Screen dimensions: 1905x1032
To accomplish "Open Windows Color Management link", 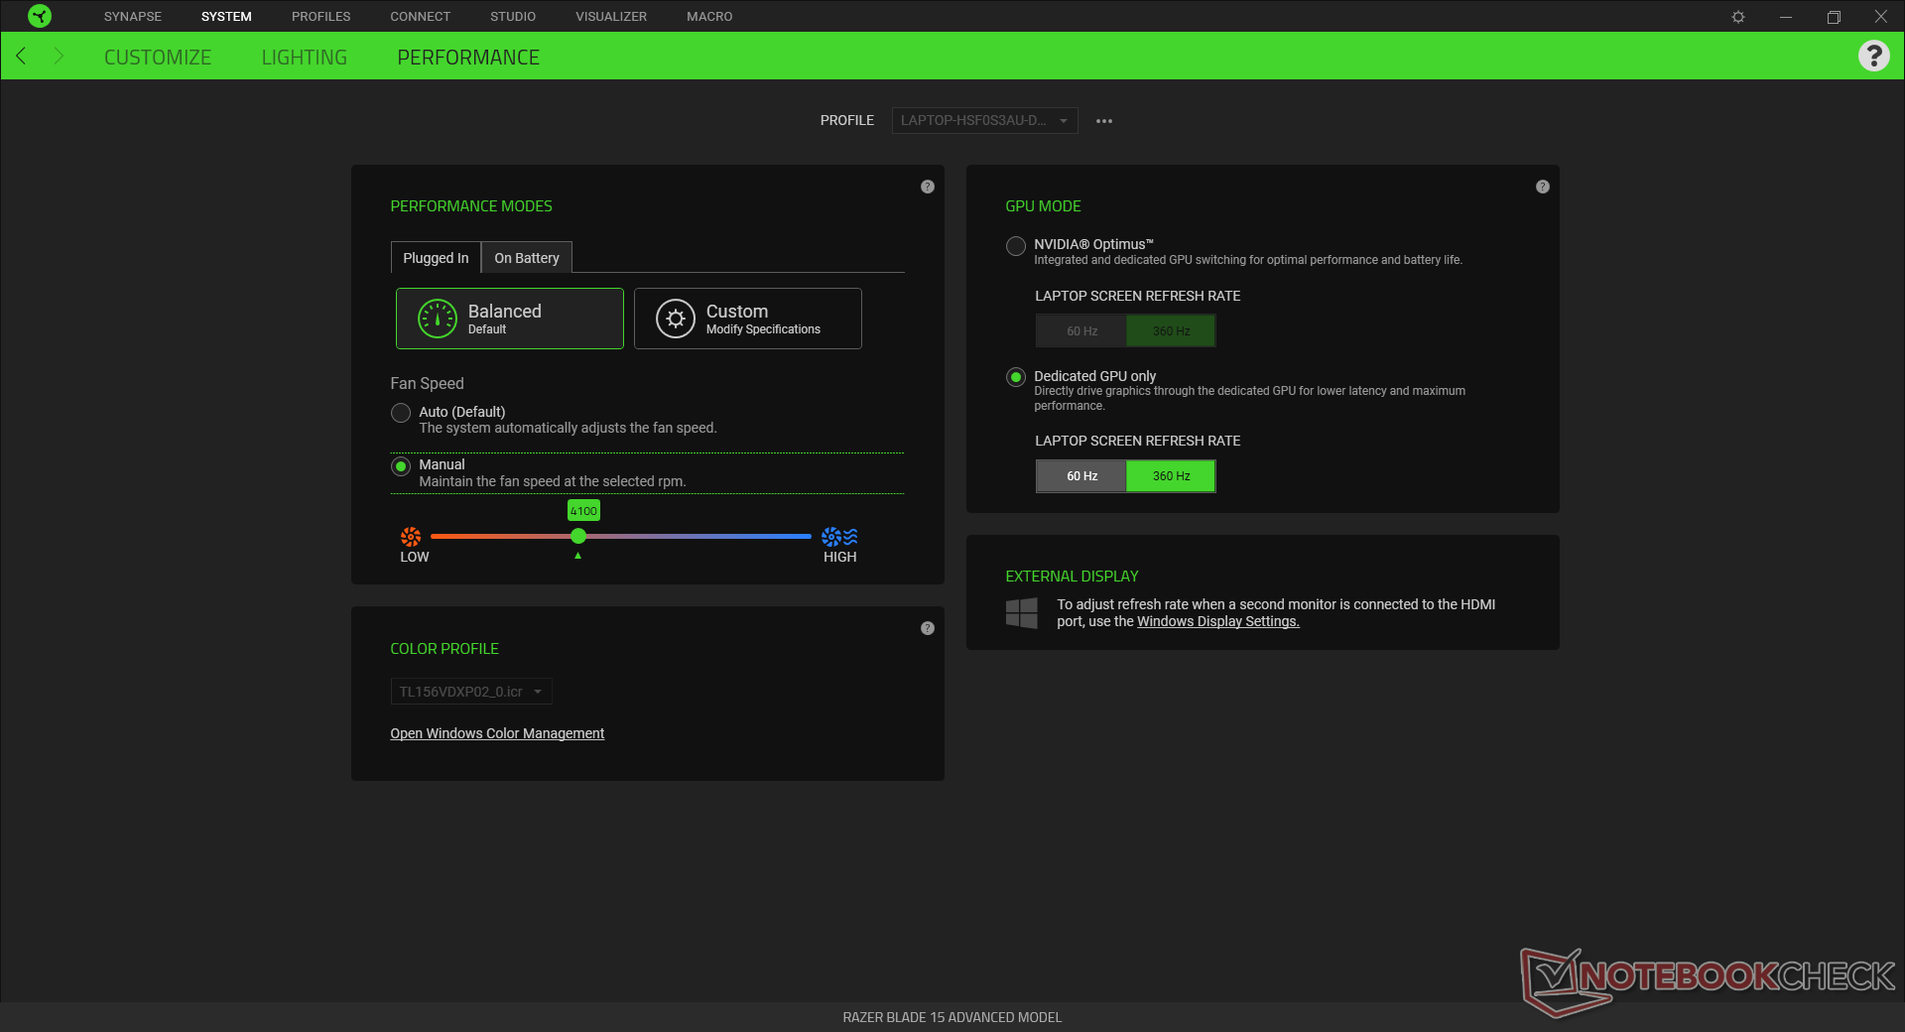I will (x=497, y=733).
